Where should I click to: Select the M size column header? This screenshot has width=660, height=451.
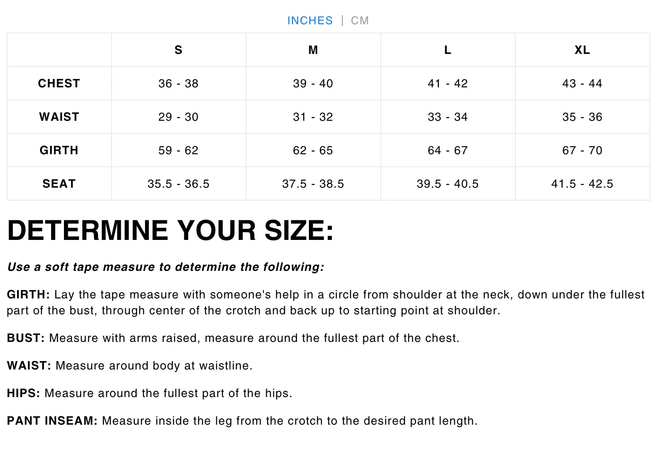click(313, 50)
